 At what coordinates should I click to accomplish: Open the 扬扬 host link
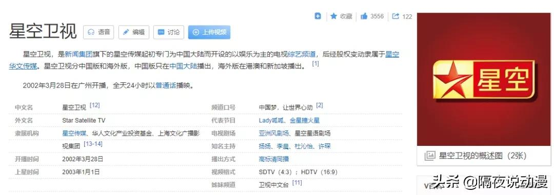coord(265,146)
